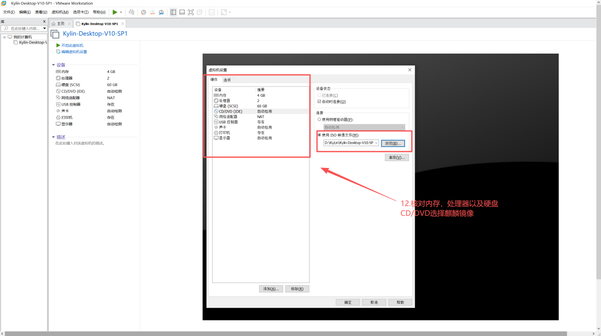Open the 帮助(H) menu
Screen dimensions: 601x336
click(99, 12)
